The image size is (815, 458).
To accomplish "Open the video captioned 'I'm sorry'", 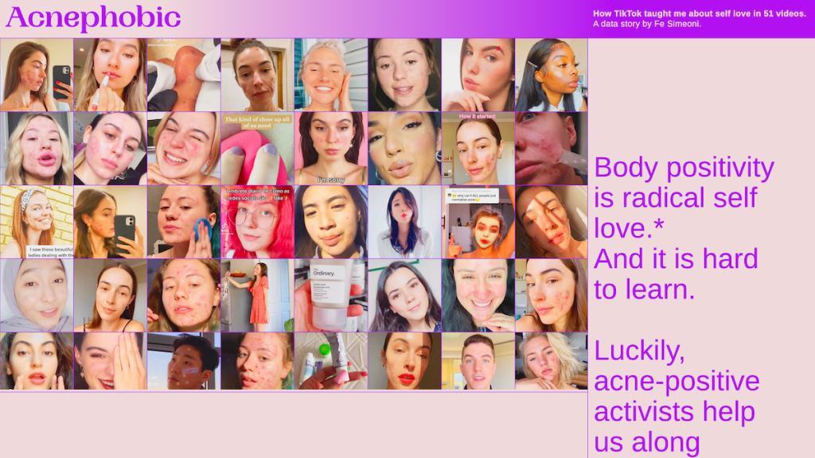I will click(x=330, y=149).
